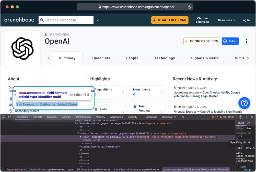The height and width of the screenshot is (172, 256).
Task: Click the CONNECT TO CRM button
Action: (x=202, y=41)
